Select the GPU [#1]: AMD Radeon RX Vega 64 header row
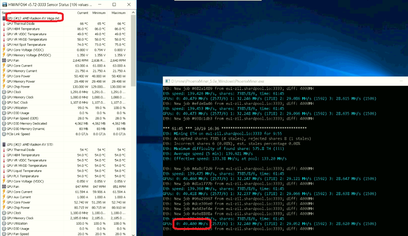Image resolution: width=408 pixels, height=236 pixels. click(x=34, y=18)
